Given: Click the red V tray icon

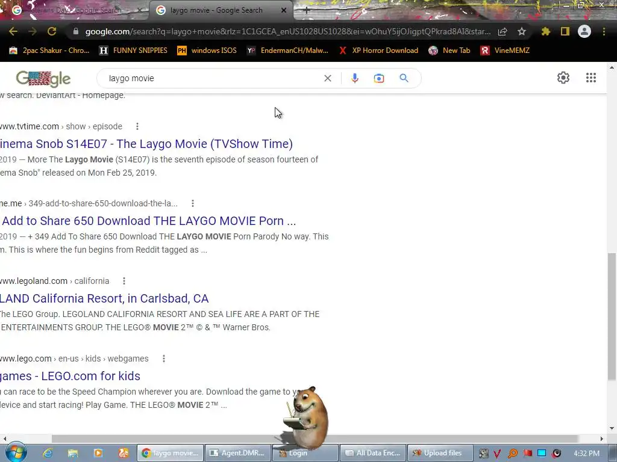Looking at the screenshot, I should (x=497, y=454).
